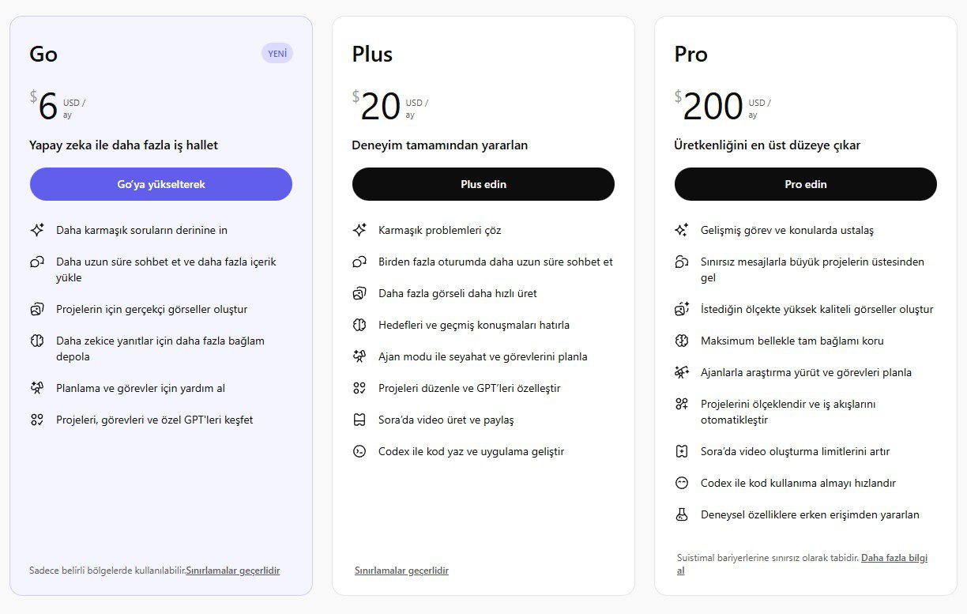967x614 pixels.
Task: Click sparkle icon beside Karmaşık problemleri çöz
Action: point(359,230)
